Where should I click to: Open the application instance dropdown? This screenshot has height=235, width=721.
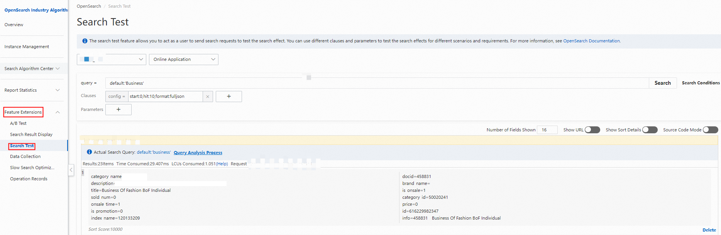[x=112, y=59]
